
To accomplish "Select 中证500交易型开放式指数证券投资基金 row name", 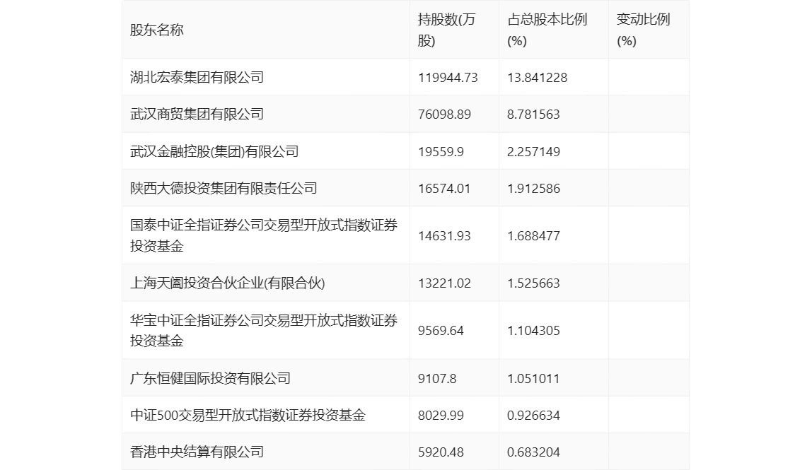I will (248, 415).
